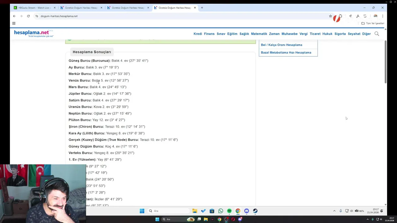The width and height of the screenshot is (397, 223).
Task: Close the HBGuclu Stream tab
Action: [x=55, y=8]
